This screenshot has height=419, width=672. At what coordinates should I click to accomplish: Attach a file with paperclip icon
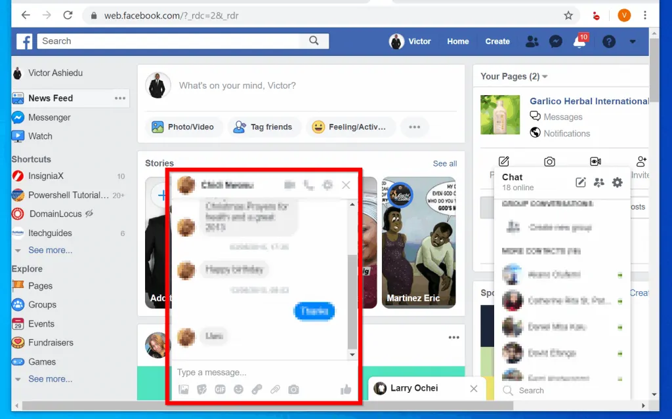click(275, 389)
